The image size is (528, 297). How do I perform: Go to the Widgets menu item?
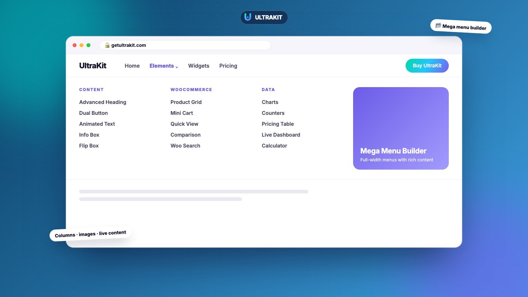[199, 66]
